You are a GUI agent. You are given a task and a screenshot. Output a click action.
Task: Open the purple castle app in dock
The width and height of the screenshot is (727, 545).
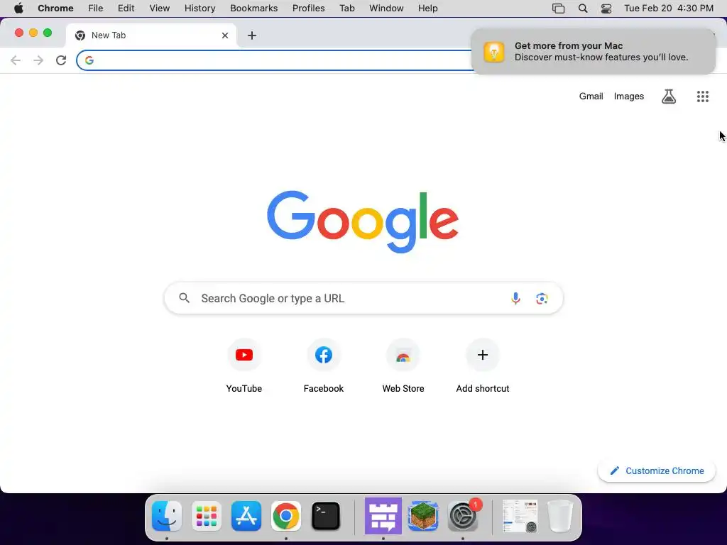[x=383, y=516]
